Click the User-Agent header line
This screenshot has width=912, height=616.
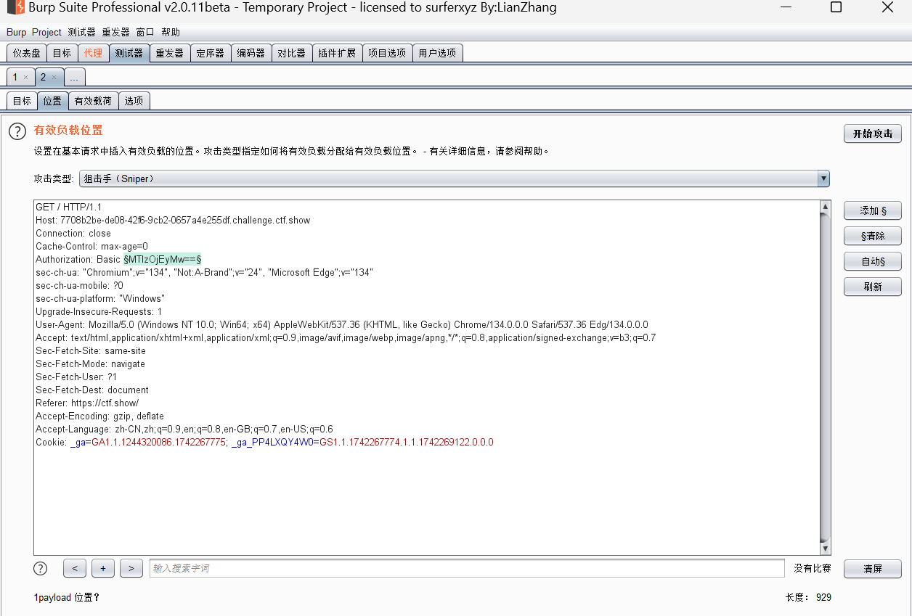pyautogui.click(x=342, y=324)
